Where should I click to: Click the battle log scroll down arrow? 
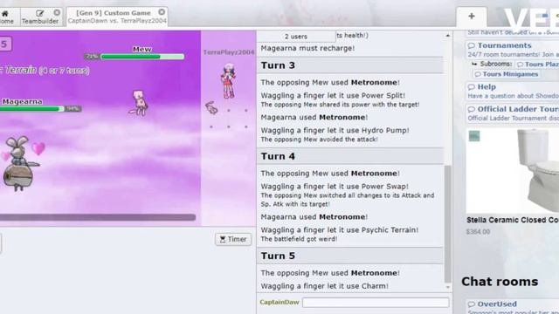pyautogui.click(x=448, y=287)
